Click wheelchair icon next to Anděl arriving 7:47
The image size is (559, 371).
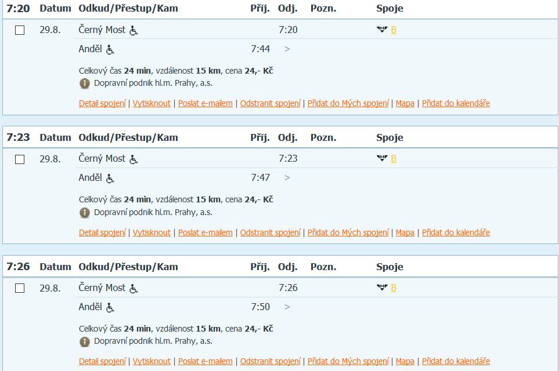110,179
